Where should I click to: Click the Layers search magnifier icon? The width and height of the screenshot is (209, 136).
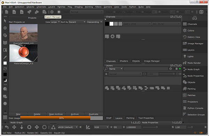(x=106, y=69)
